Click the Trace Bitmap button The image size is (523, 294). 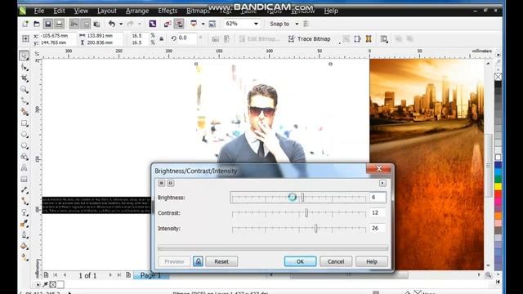(309, 39)
